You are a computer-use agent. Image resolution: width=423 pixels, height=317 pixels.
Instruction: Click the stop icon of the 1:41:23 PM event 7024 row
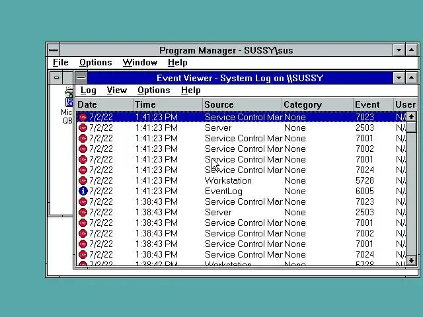[83, 170]
